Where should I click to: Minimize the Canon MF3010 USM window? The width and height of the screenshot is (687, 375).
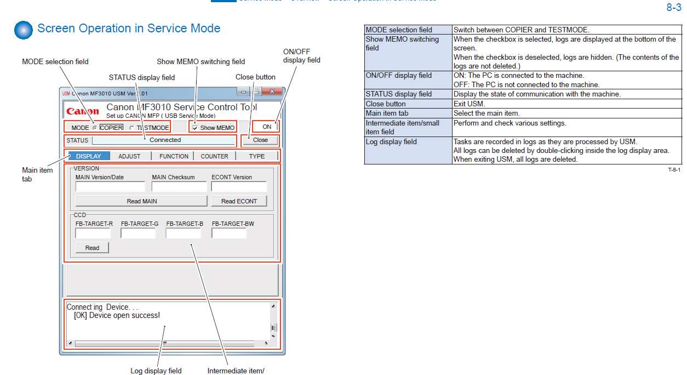(244, 92)
